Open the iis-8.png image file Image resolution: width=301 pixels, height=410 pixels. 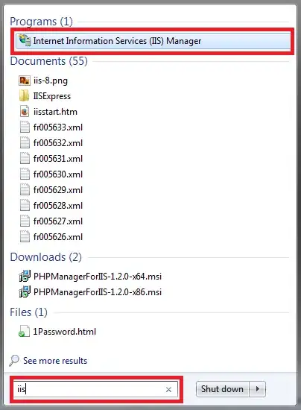click(43, 81)
